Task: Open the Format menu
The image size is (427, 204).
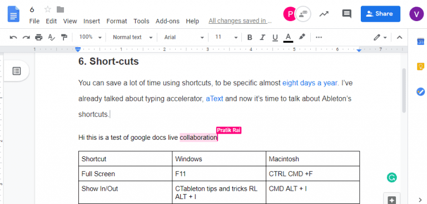Action: [x=117, y=21]
